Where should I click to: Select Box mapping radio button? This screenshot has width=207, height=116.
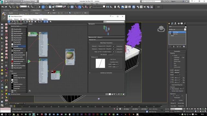(173, 63)
